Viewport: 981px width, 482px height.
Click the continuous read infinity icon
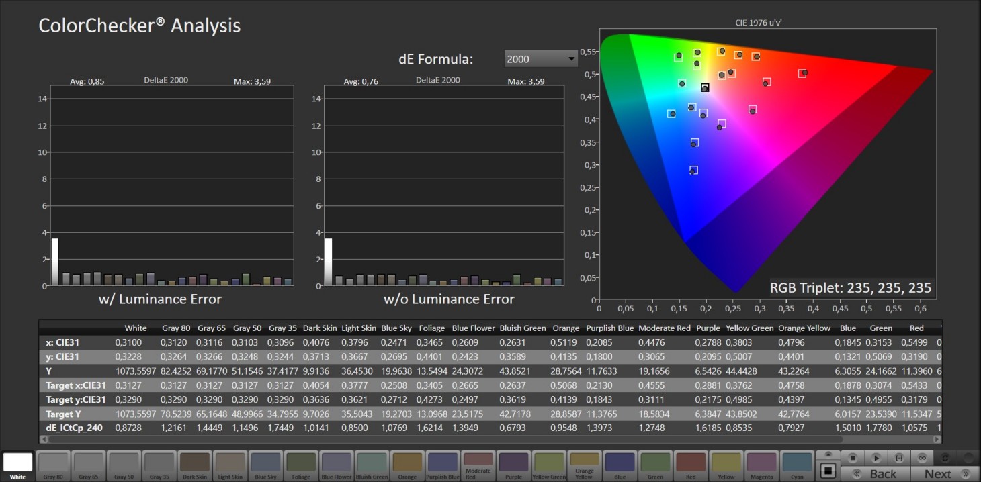[x=923, y=457]
